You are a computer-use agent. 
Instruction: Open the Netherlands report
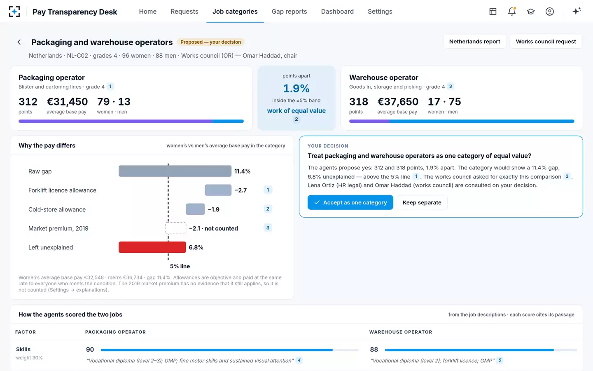click(x=475, y=42)
